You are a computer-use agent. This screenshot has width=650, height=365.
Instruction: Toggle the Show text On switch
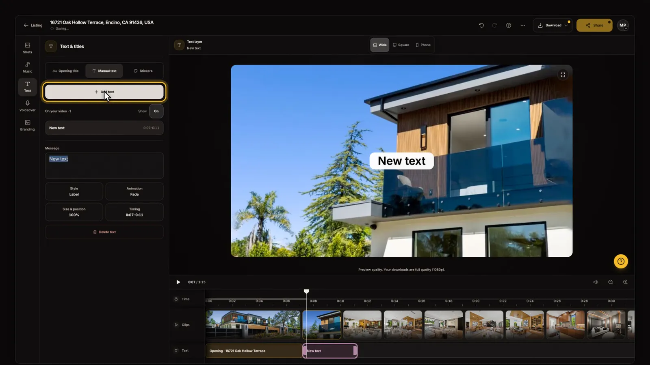(x=156, y=111)
